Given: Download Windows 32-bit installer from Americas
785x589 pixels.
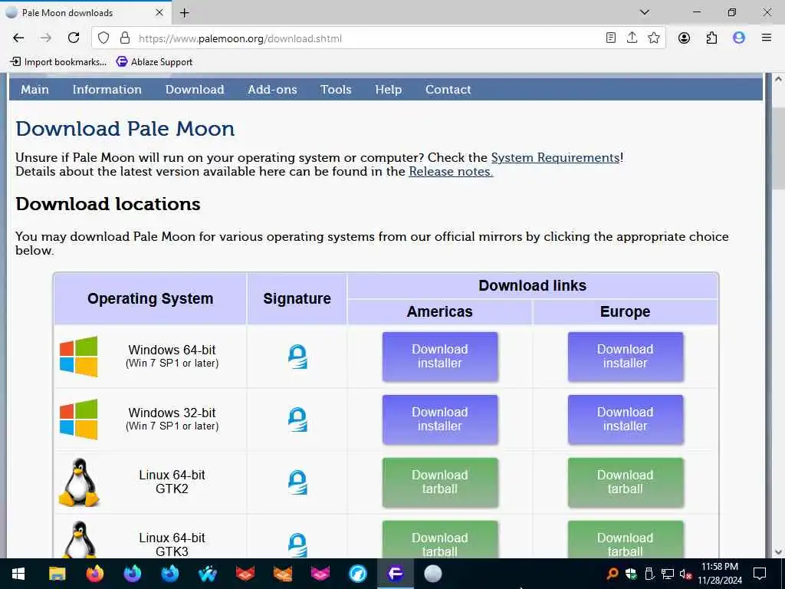Looking at the screenshot, I should (440, 420).
